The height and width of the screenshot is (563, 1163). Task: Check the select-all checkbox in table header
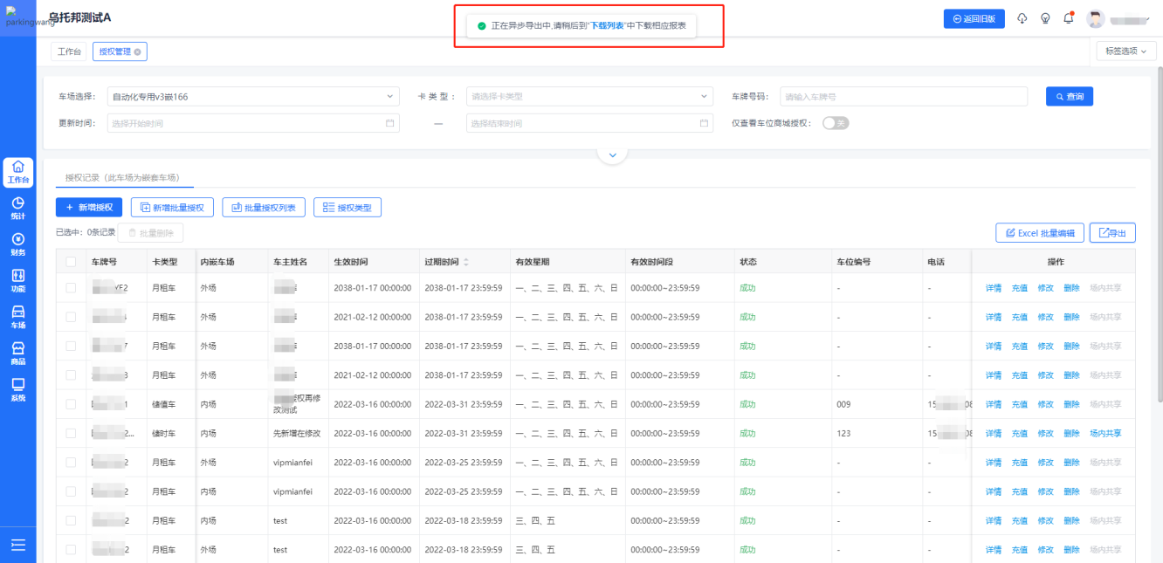click(71, 262)
